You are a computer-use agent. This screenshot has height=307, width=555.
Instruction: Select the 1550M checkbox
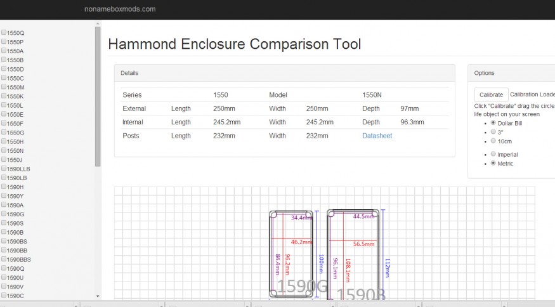(4, 87)
